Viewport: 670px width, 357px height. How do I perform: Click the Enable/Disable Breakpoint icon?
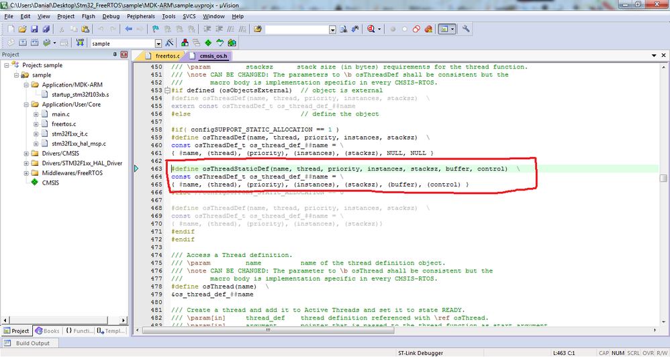click(x=405, y=29)
